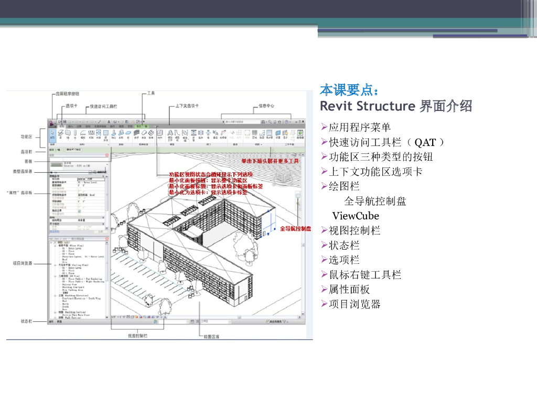This screenshot has width=537, height=402.
Task: Open the 属性帮助 properties help link
Action: (55, 232)
